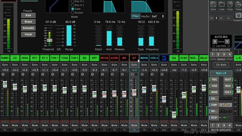Click the Clr Solo button
This screenshot has width=242, height=136.
click(x=221, y=65)
